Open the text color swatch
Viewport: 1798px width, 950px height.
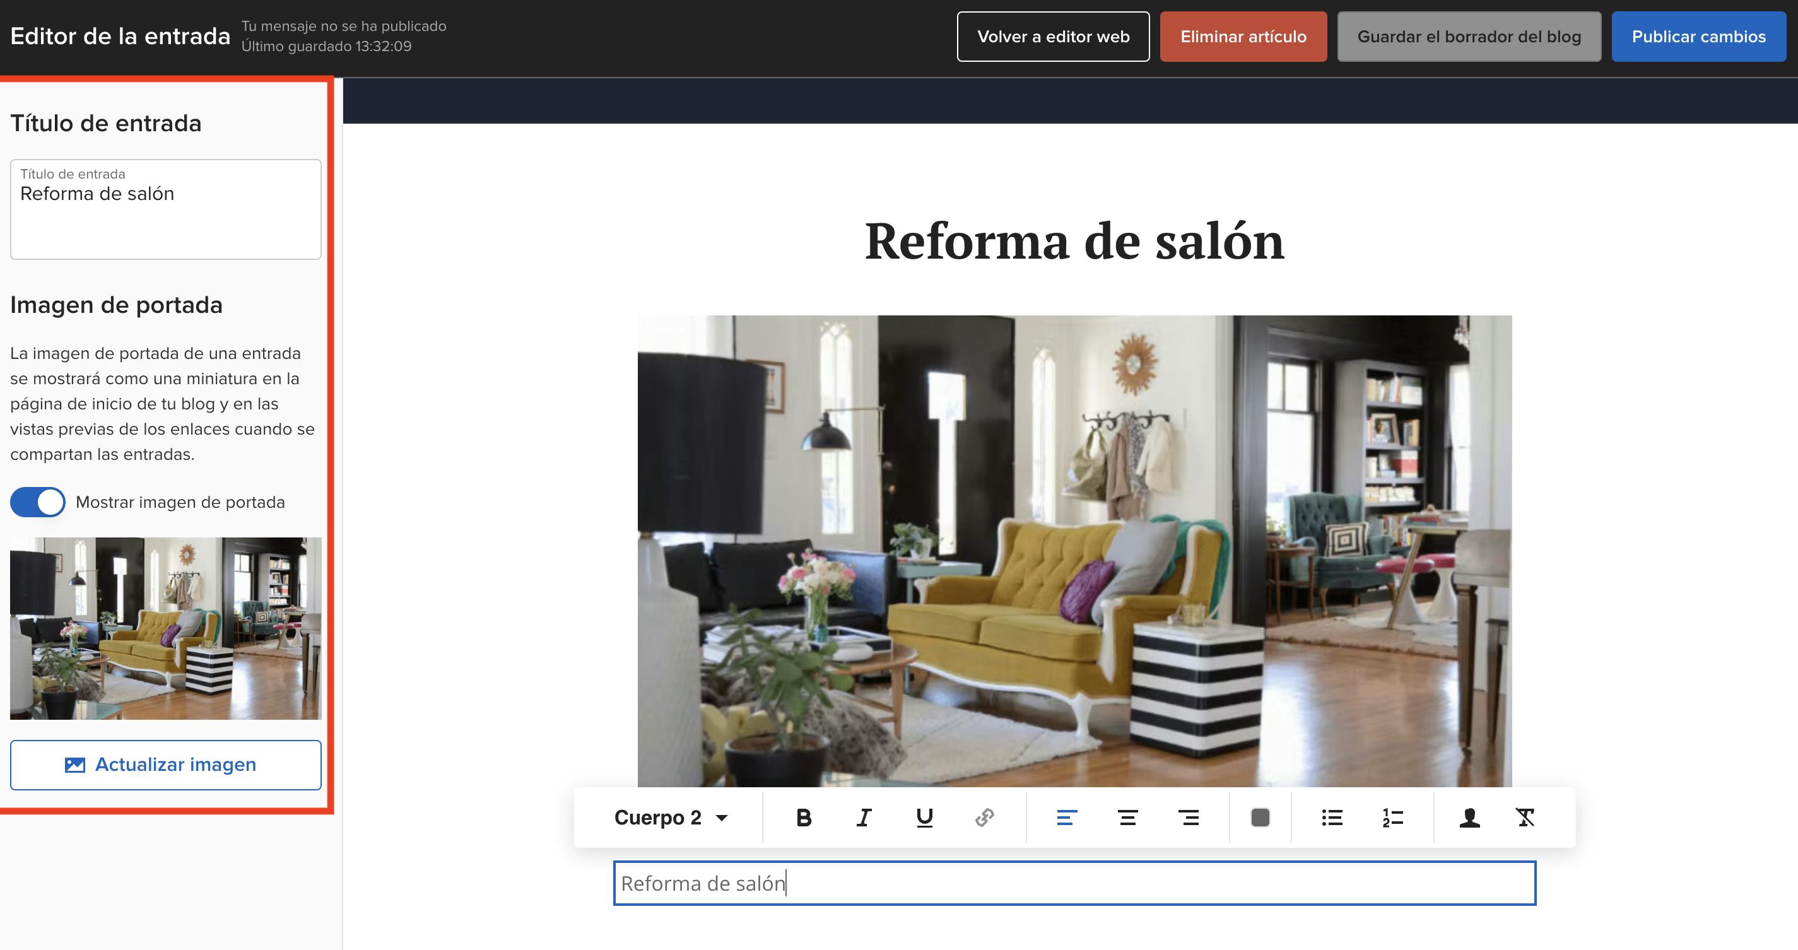1260,818
